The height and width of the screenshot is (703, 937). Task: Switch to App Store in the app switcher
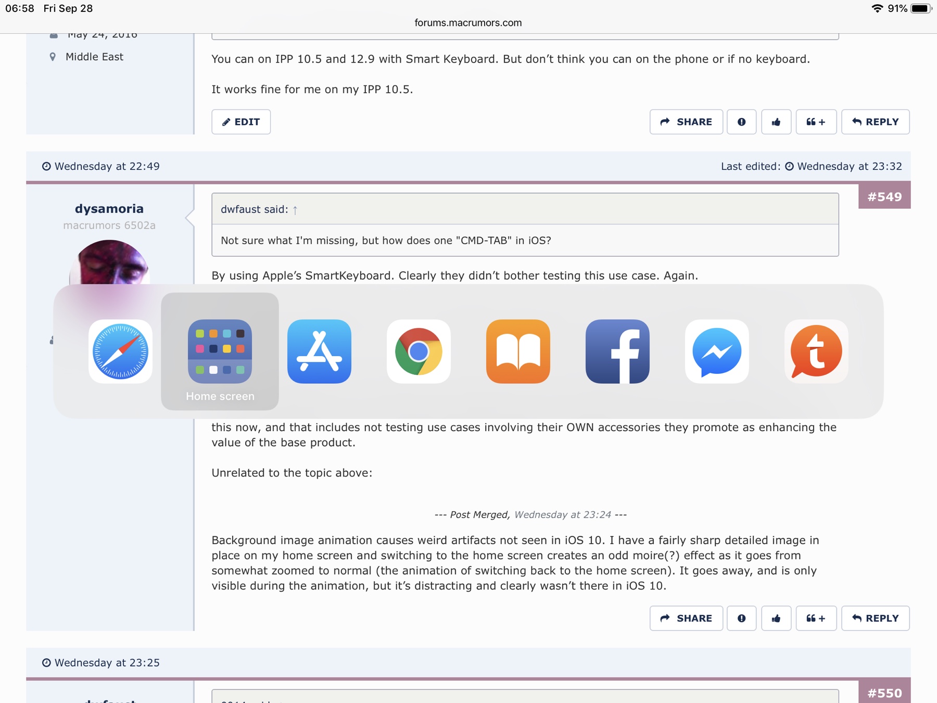click(319, 351)
